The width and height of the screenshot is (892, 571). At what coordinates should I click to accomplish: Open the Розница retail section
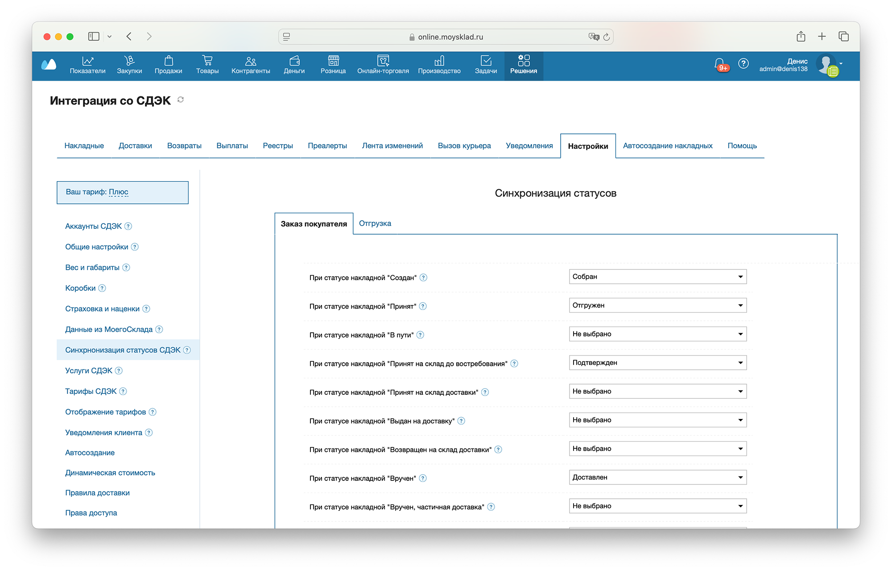pyautogui.click(x=333, y=65)
